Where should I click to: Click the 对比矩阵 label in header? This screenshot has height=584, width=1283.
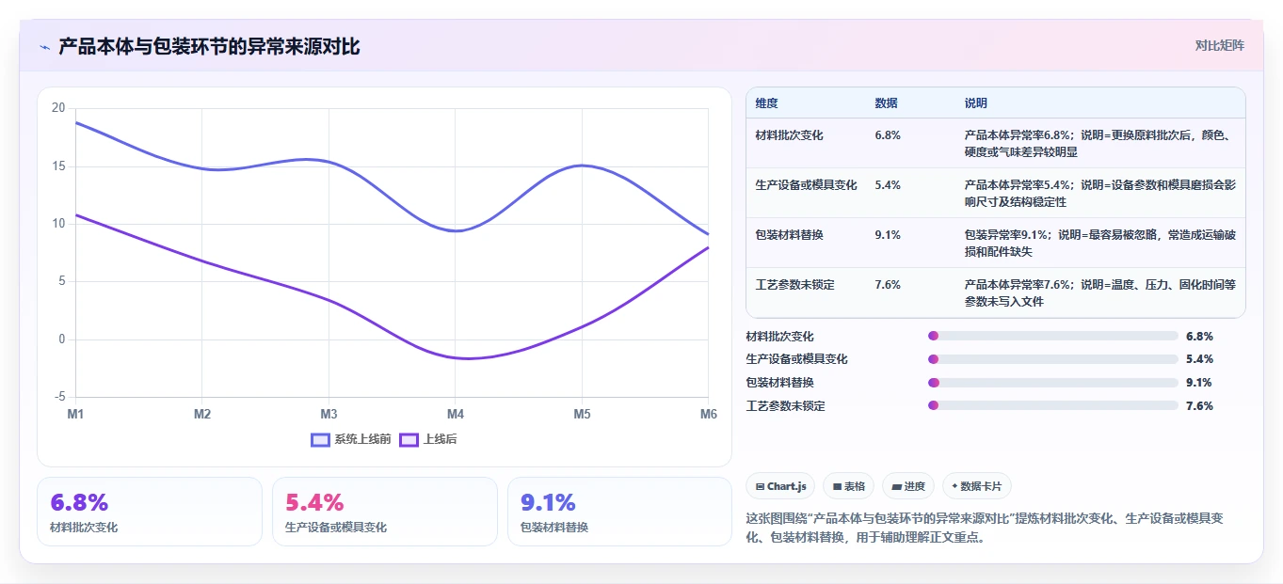tap(1219, 45)
